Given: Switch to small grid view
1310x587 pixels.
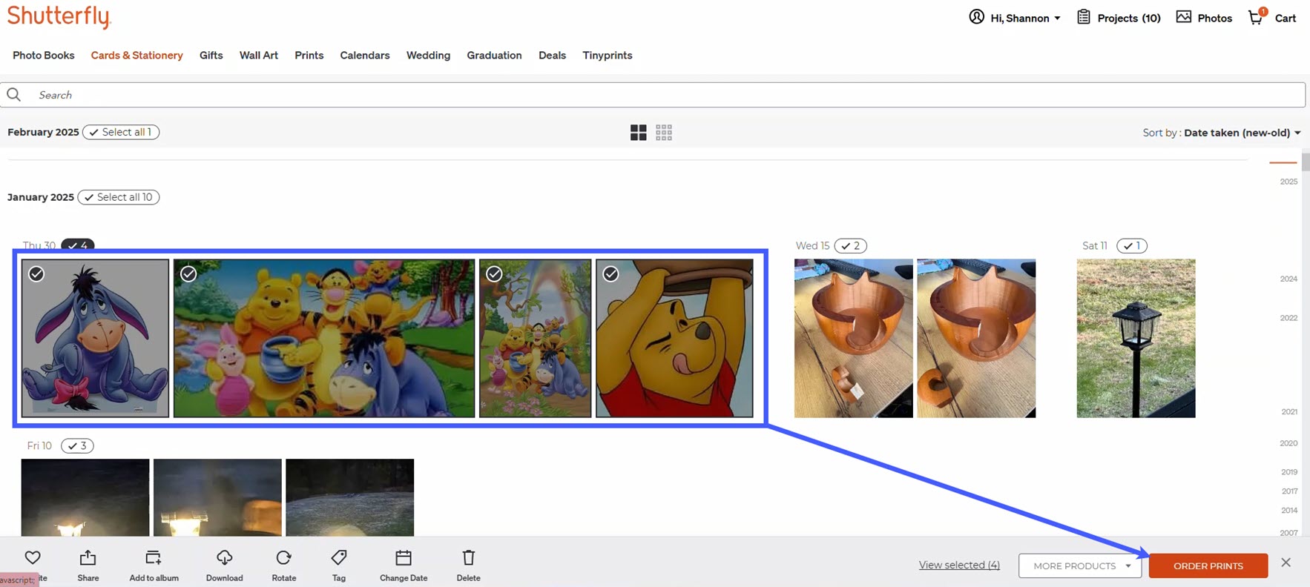Looking at the screenshot, I should click(664, 133).
